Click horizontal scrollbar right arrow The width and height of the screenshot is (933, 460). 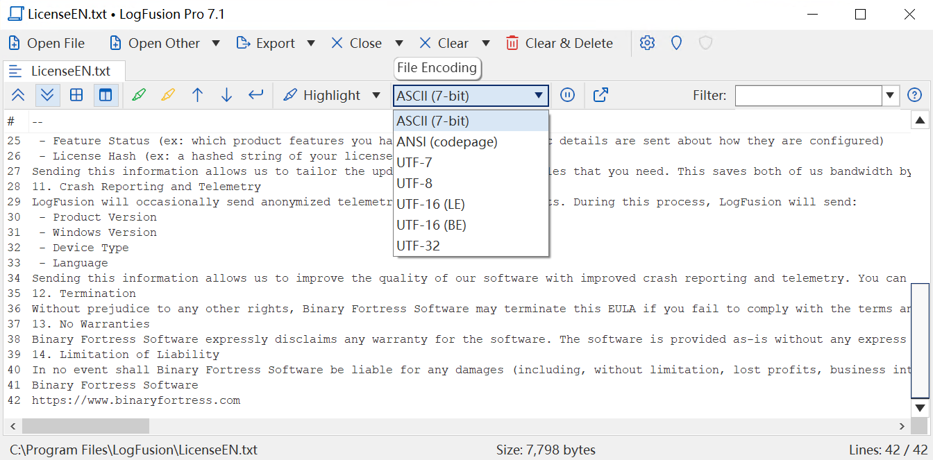tap(902, 426)
